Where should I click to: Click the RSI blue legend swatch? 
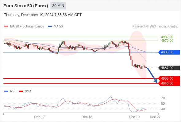click(x=6, y=91)
